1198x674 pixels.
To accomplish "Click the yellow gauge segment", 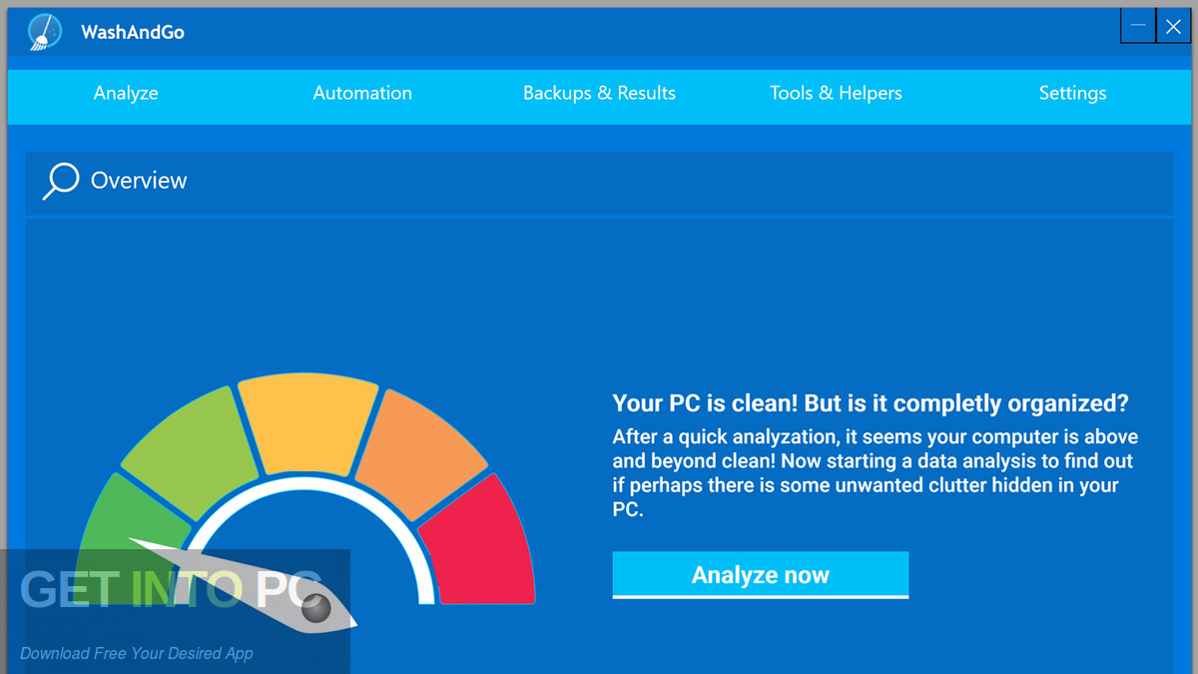I will (308, 422).
